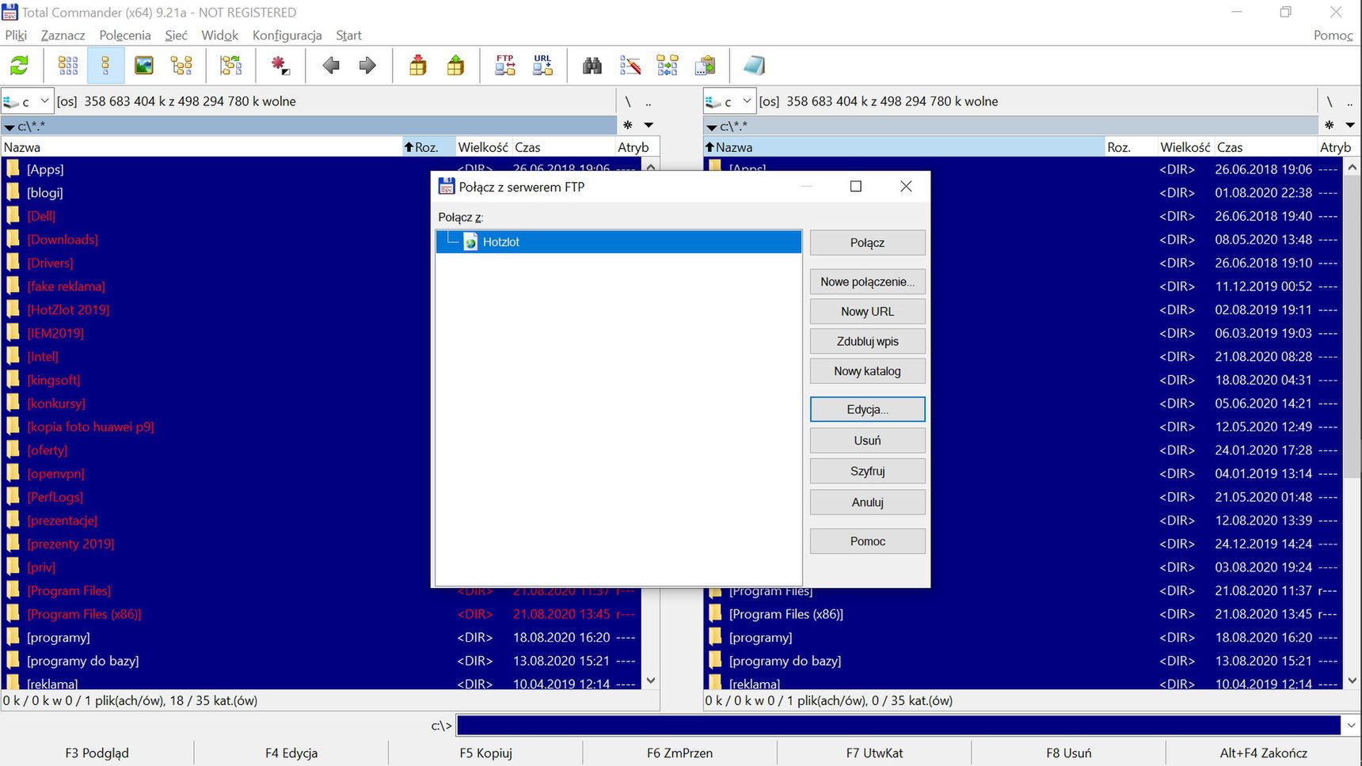Expand the command line history dropdown

(x=1351, y=725)
